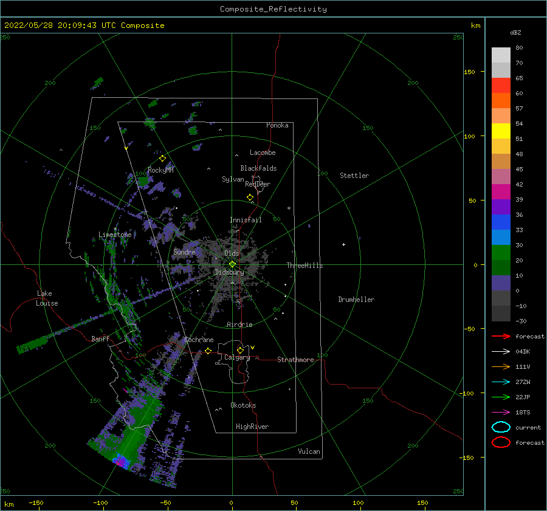
Task: Click the Limestone label
Action: click(115, 235)
